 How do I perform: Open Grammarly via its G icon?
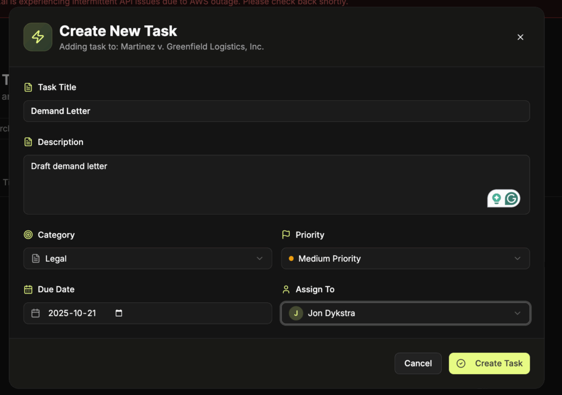[x=512, y=199]
